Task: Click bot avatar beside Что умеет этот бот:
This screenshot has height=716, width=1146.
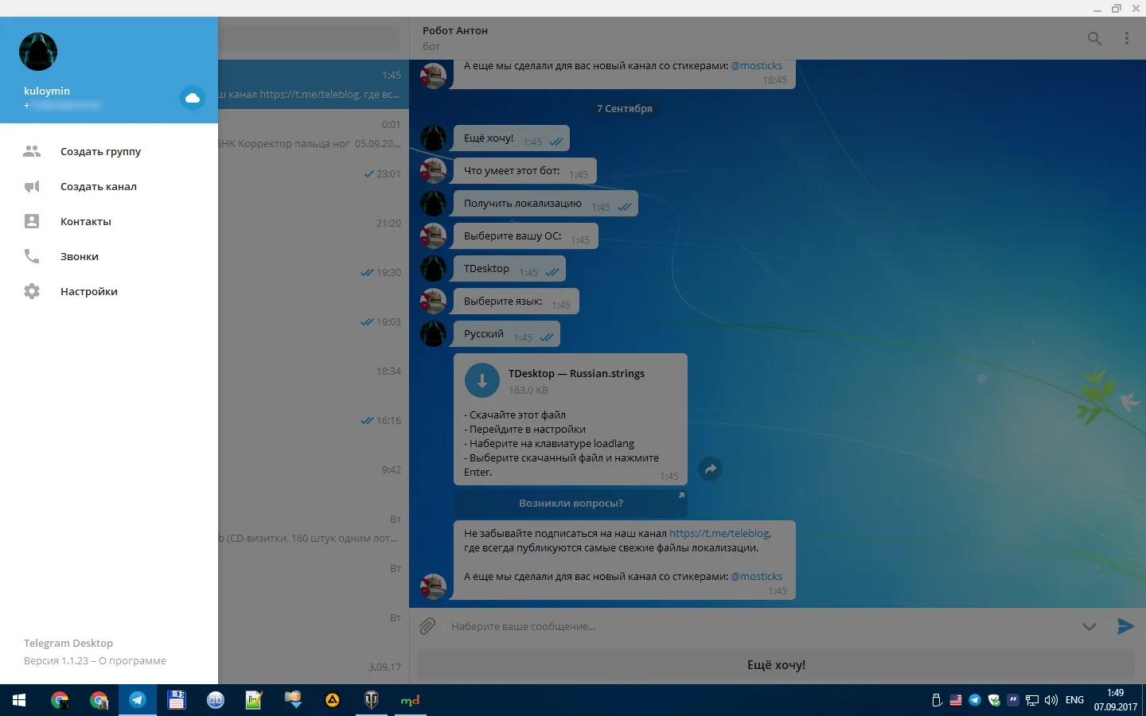Action: 433,171
